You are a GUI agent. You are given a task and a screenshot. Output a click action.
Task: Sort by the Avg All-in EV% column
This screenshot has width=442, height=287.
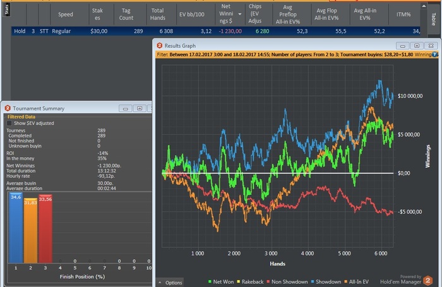365,14
